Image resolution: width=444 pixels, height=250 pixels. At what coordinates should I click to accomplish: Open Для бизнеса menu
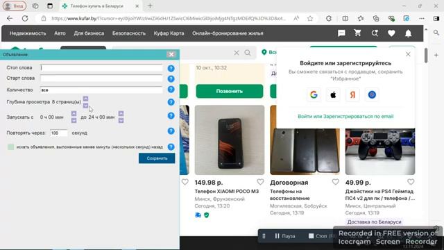pos(89,33)
